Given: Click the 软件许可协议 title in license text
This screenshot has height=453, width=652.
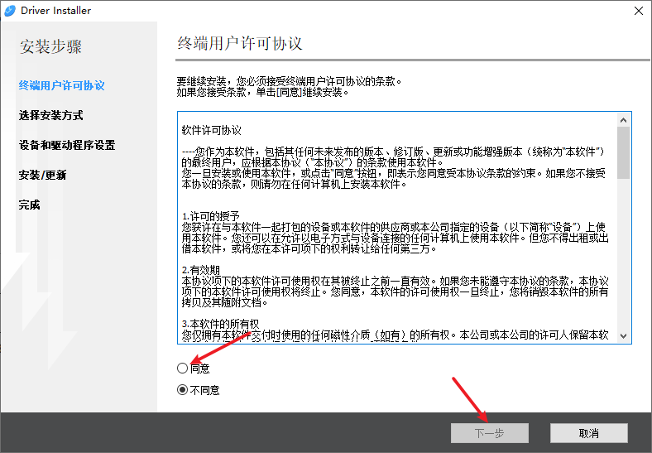Looking at the screenshot, I should coord(212,130).
